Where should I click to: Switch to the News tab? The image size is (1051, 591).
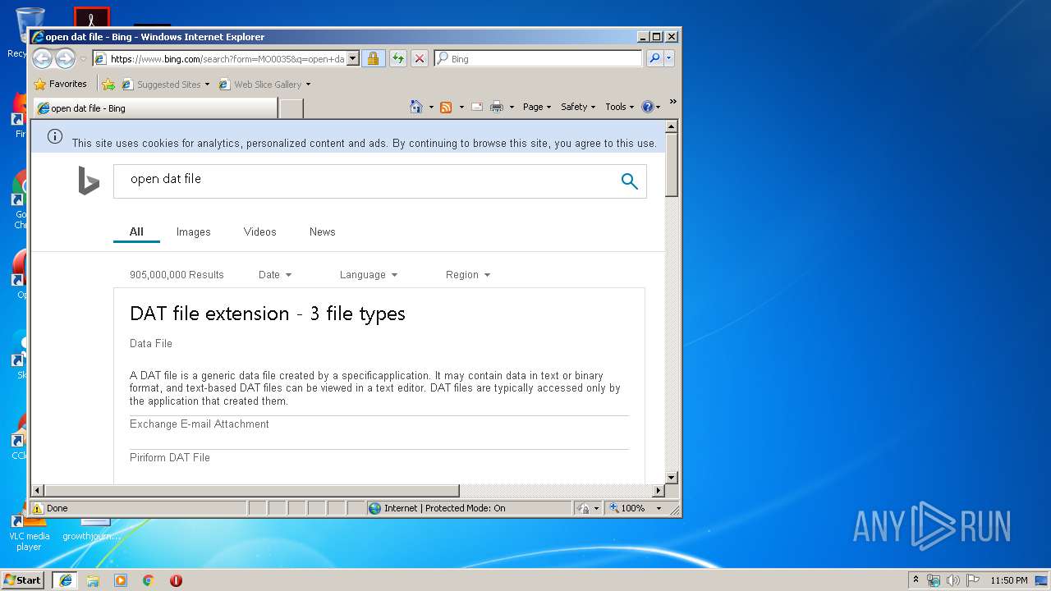(323, 232)
